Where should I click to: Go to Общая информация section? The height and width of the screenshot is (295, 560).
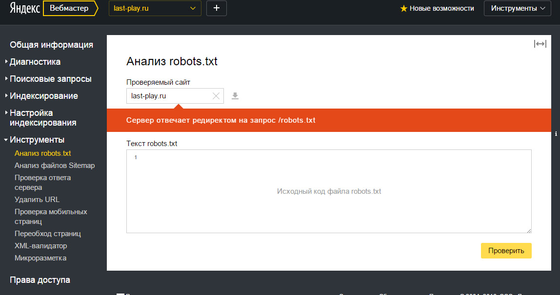coord(51,45)
